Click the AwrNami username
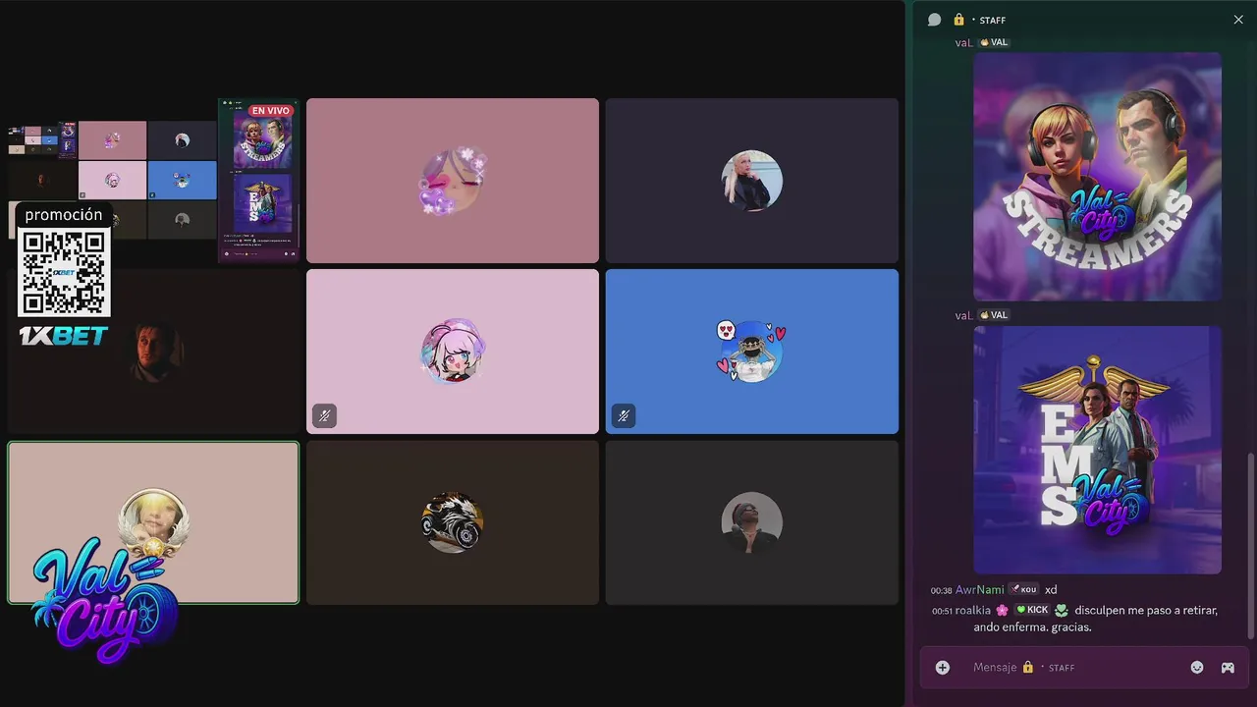Viewport: 1257px width, 707px height. pos(980,590)
